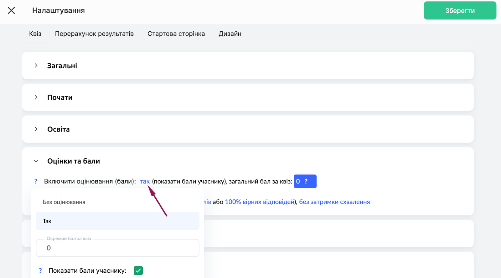Click help icon beside Включити оцінювання
This screenshot has height=278, width=501.
36,181
